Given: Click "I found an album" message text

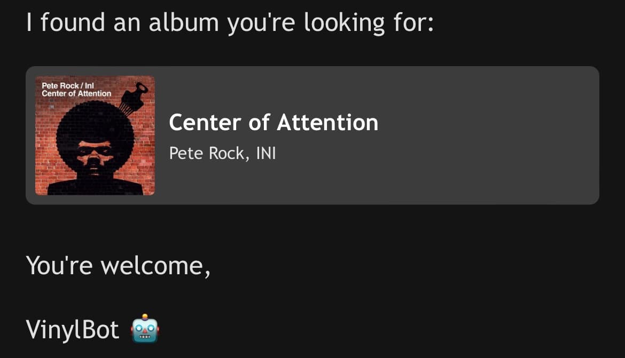Looking at the screenshot, I should (123, 22).
